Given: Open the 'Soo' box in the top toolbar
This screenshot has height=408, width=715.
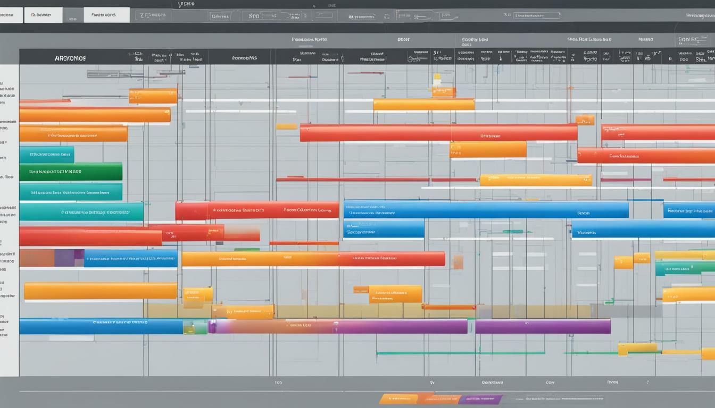Looking at the screenshot, I should (x=261, y=16).
